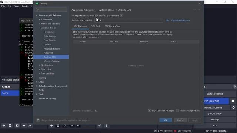
Task: Collapse Appearance & Behavior tree node
Action: 36,16
